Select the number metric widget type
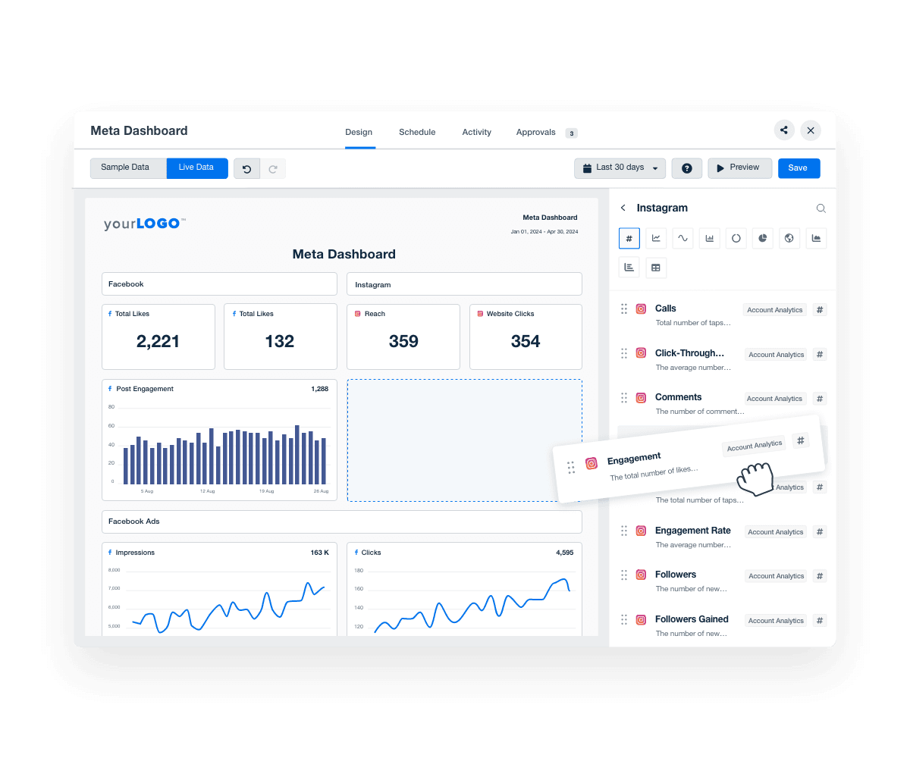Image resolution: width=910 pixels, height=758 pixels. pyautogui.click(x=629, y=238)
